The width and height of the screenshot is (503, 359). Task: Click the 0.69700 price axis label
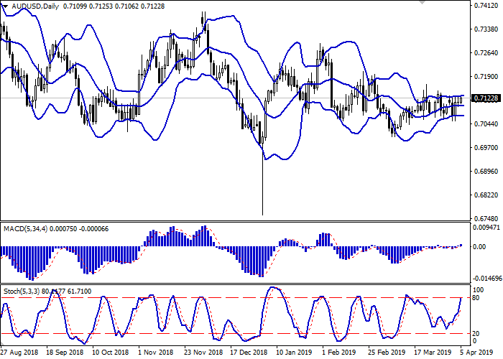click(x=486, y=147)
